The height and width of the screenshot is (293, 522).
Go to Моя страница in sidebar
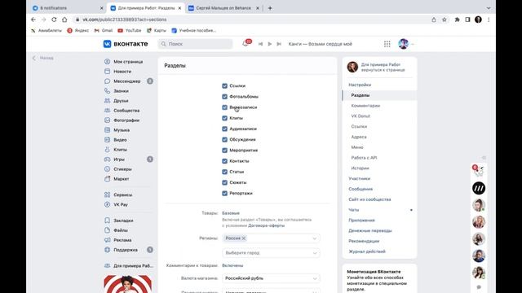click(128, 62)
